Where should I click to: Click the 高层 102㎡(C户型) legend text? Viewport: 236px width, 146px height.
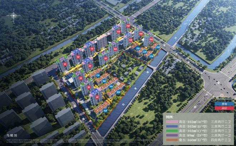click(x=193, y=131)
